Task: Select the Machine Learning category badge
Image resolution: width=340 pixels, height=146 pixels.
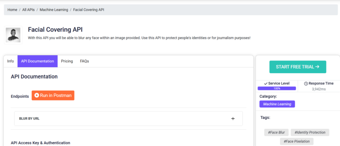Action: coord(277,104)
